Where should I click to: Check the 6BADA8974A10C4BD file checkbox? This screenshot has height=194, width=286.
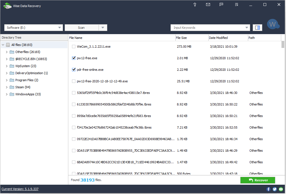(74, 162)
